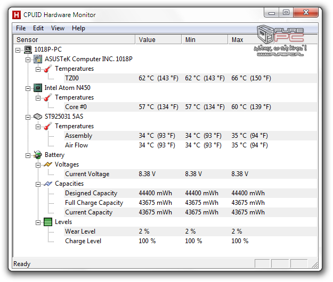Click the CPUID H logo in title bar
This screenshot has height=282, width=333.
pos(17,15)
